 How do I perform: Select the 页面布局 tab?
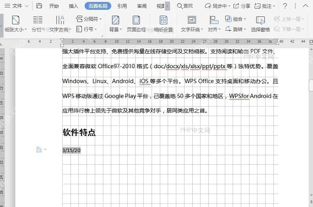[98, 6]
